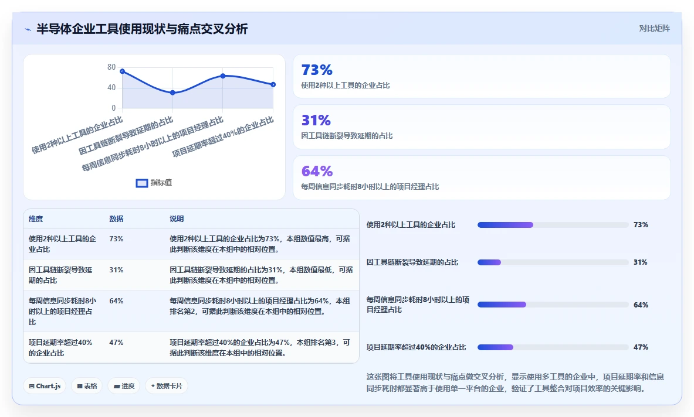This screenshot has width=694, height=417.
Task: Select the third line chart point near 64
Action: (x=223, y=76)
